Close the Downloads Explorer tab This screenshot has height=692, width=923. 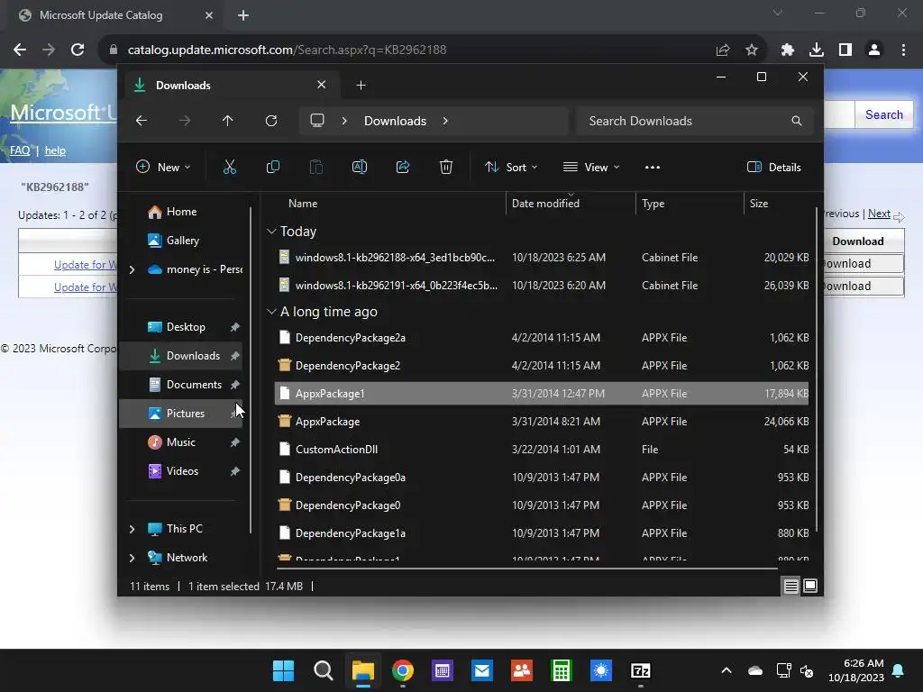point(322,85)
